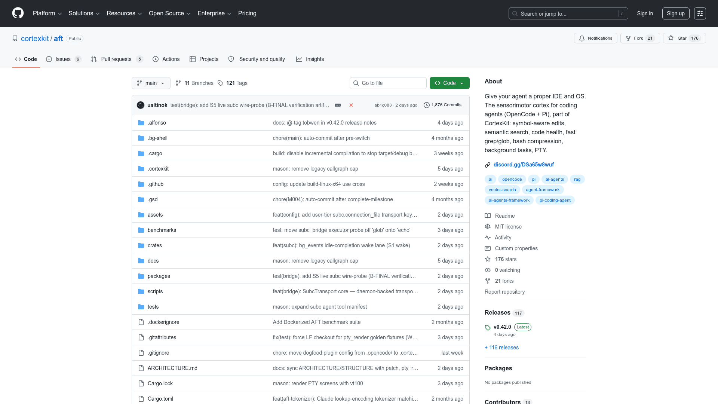This screenshot has height=404, width=718.
Task: Click the tag icon beside v0.42.0
Action: (x=488, y=328)
